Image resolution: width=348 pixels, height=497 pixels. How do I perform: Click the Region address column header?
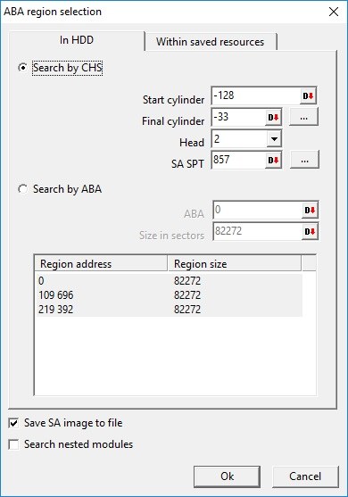coord(101,264)
